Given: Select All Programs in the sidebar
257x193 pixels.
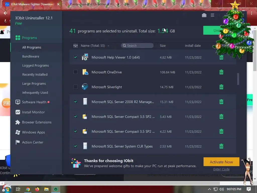Looking at the screenshot, I should pyautogui.click(x=32, y=47).
